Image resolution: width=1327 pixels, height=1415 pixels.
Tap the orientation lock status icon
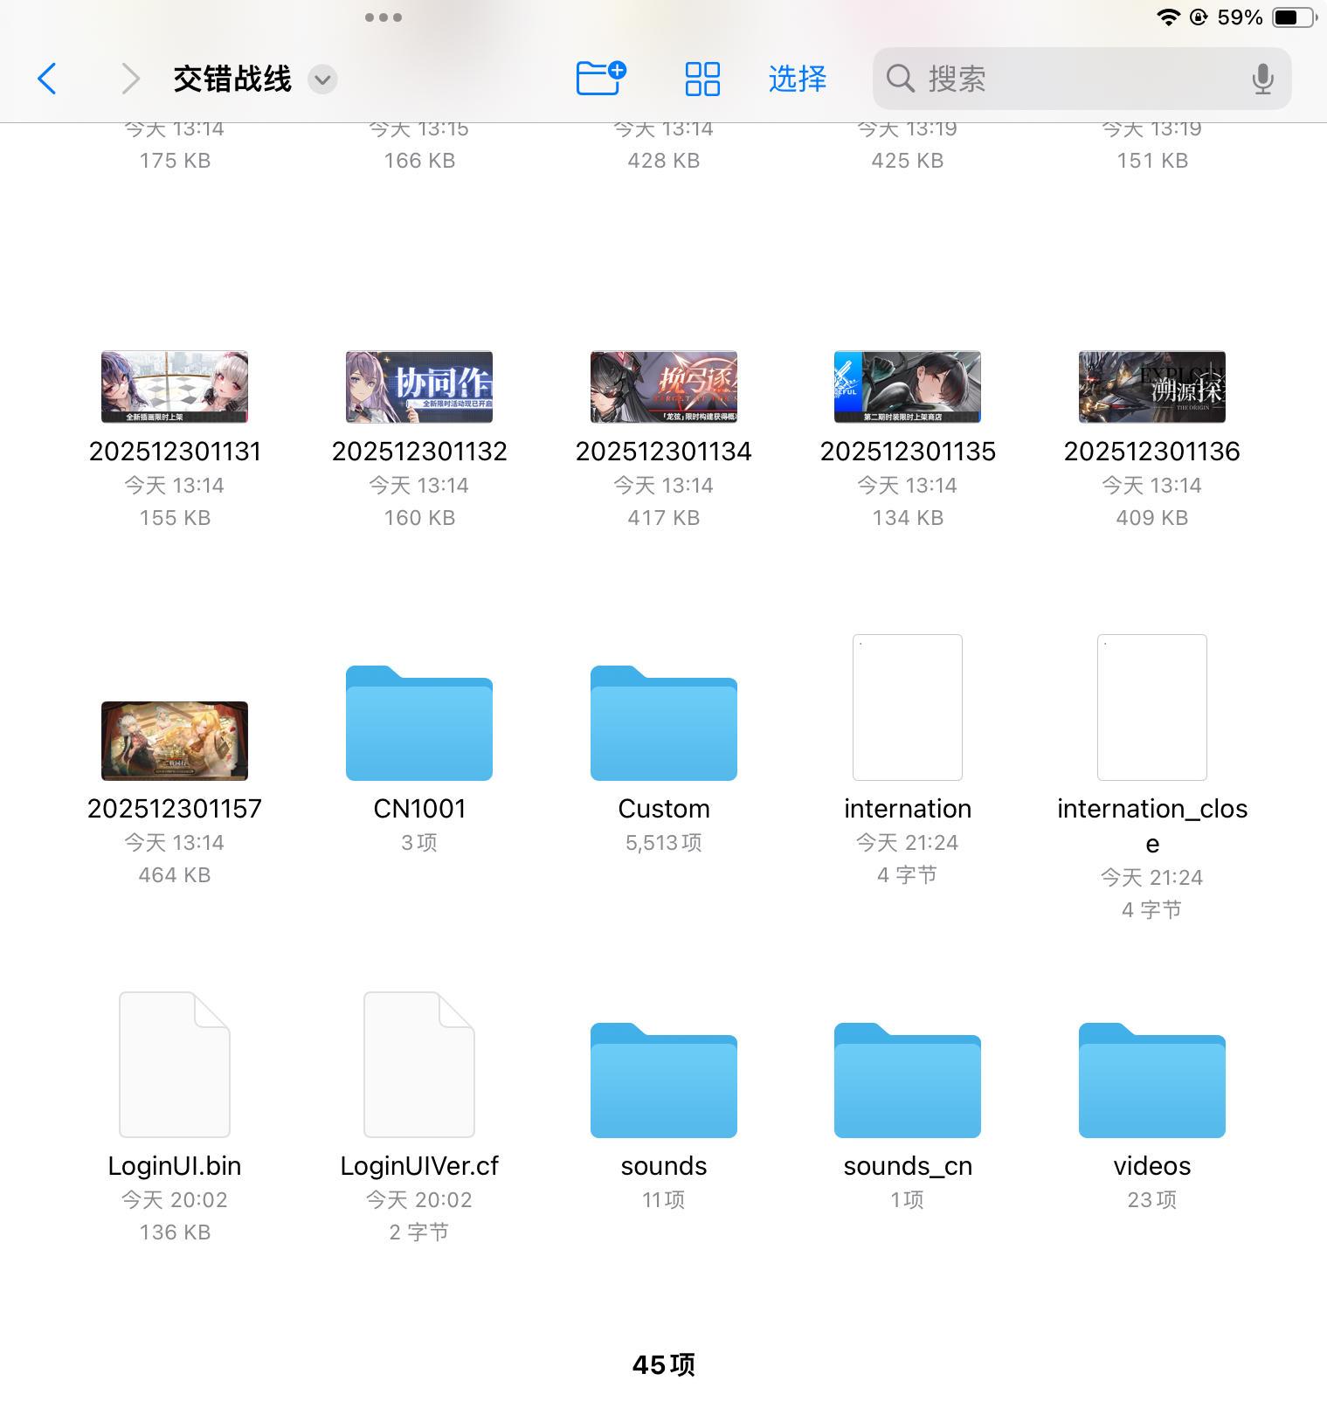click(x=1199, y=17)
